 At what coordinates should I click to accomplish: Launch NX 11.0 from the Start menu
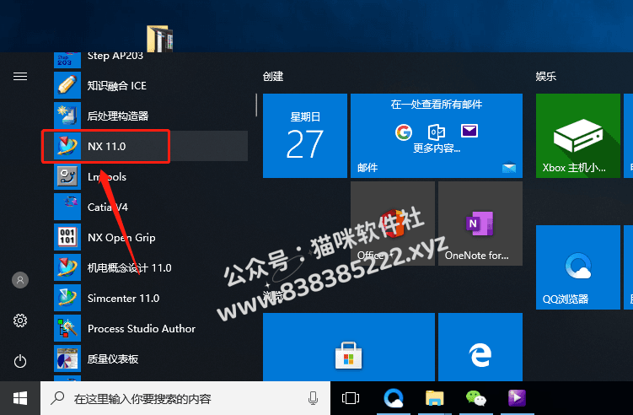coord(151,146)
